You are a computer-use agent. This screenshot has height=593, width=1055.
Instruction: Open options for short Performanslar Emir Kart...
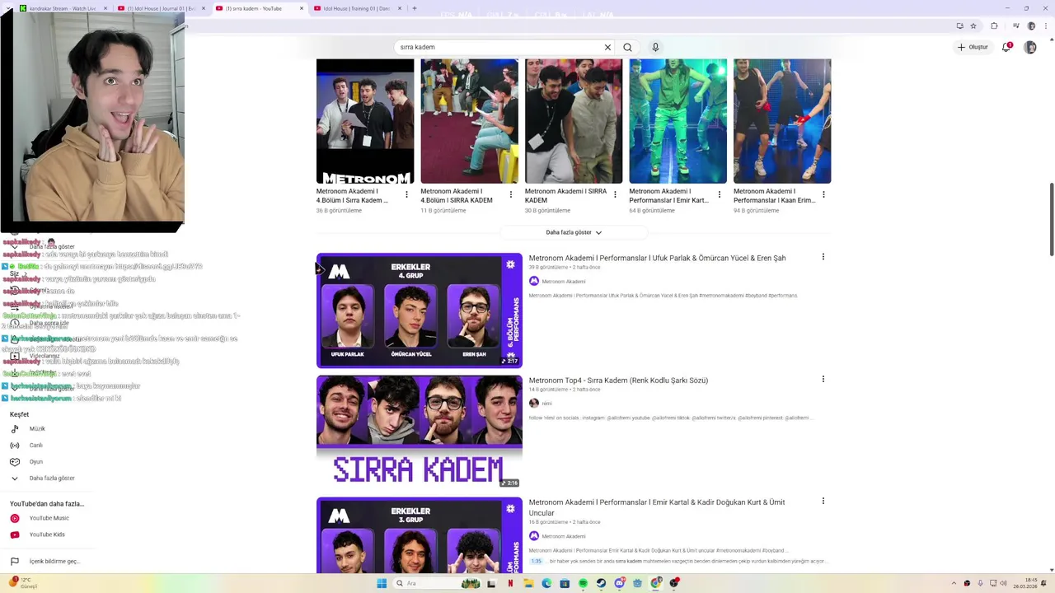click(720, 194)
